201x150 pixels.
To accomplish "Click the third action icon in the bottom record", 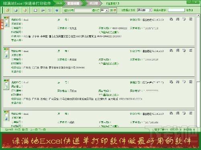I will (184, 113).
